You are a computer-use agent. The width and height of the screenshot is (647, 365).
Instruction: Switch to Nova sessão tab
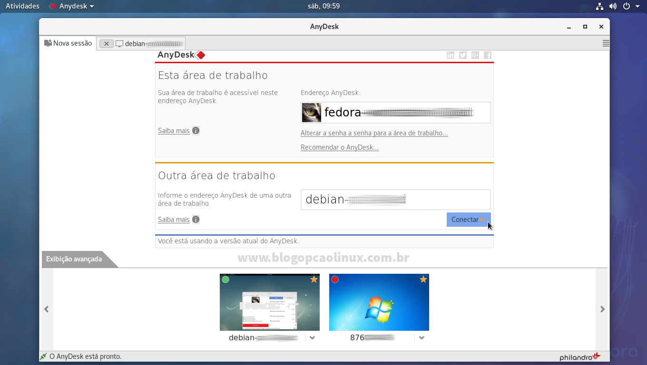click(x=68, y=43)
